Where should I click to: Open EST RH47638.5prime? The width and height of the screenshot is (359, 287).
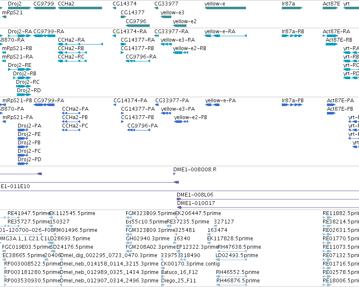point(232,251)
